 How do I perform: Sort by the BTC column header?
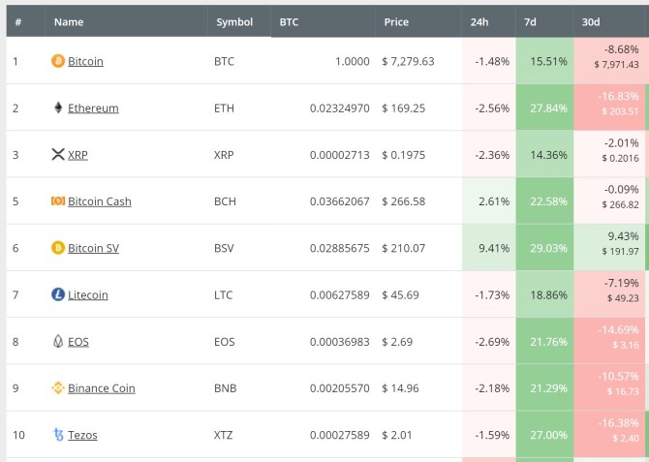click(x=289, y=21)
